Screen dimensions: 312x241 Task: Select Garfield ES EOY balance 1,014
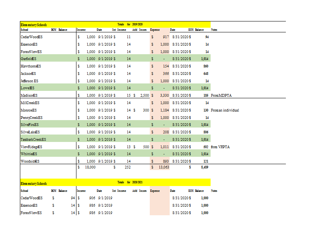pyautogui.click(x=204, y=59)
